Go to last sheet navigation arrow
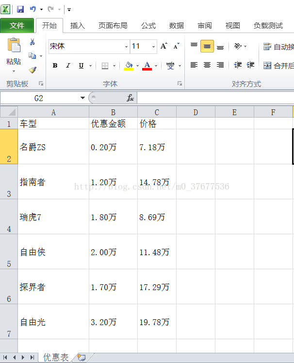 point(32,358)
